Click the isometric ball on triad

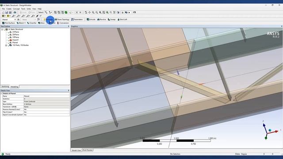(270, 130)
